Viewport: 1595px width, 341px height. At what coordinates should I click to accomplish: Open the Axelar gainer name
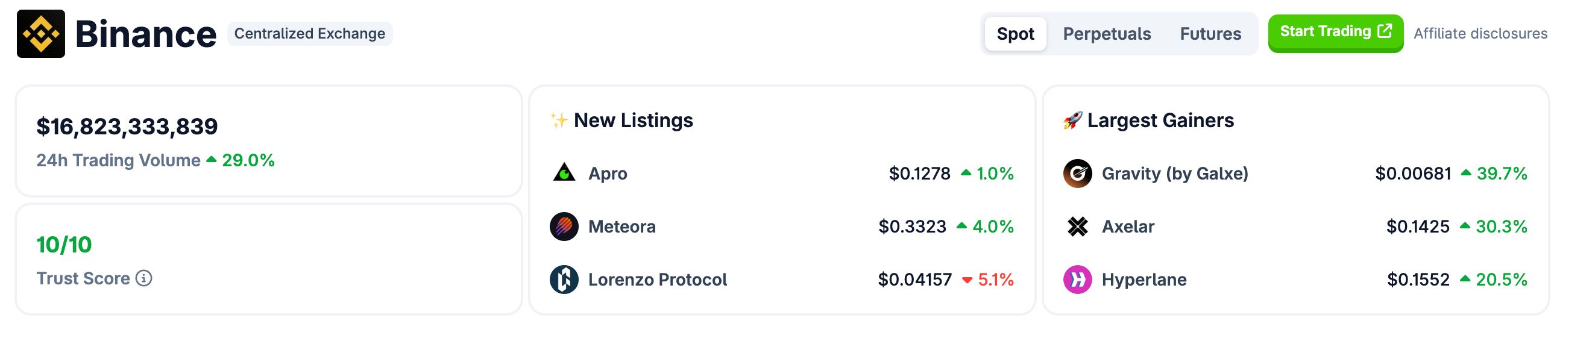click(x=1127, y=227)
